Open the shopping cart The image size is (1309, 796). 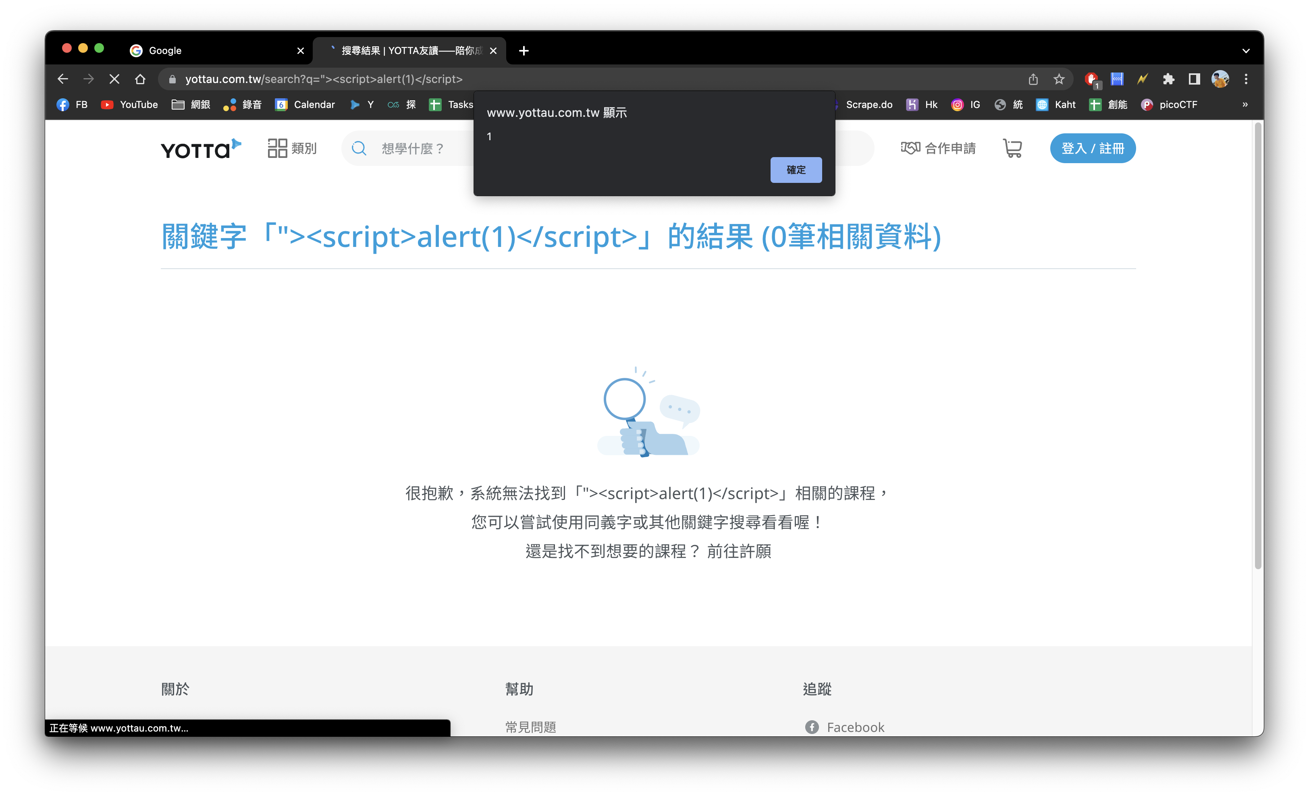coord(1012,148)
